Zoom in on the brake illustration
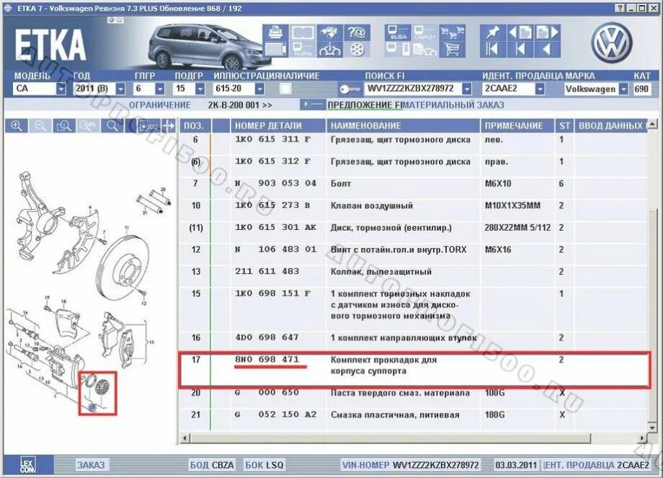 tap(16, 125)
